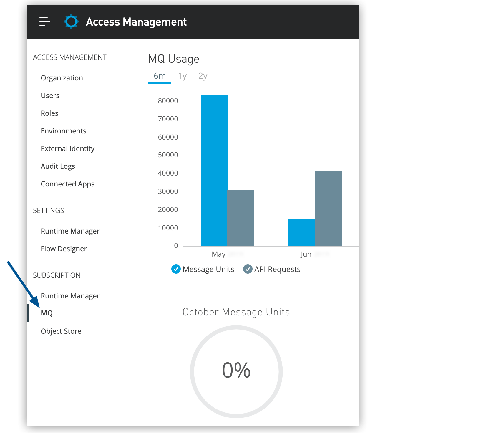Expand the SETTINGS section header
This screenshot has height=433, width=481.
pyautogui.click(x=48, y=210)
